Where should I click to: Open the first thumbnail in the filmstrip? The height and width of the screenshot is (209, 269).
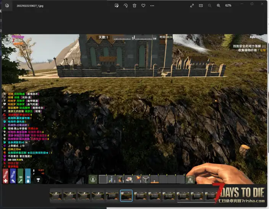[x=56, y=196]
